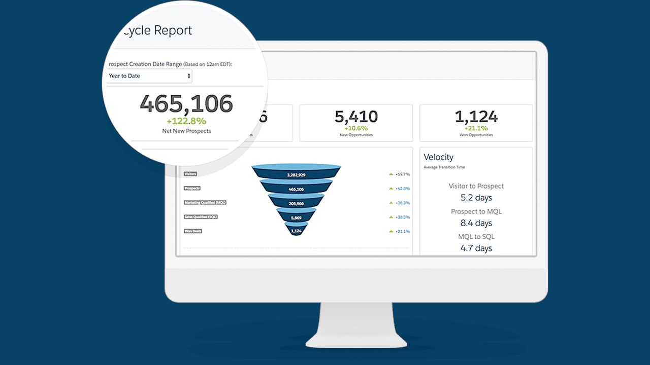This screenshot has width=650, height=365.
Task: Click the +122.8% growth value
Action: point(186,121)
